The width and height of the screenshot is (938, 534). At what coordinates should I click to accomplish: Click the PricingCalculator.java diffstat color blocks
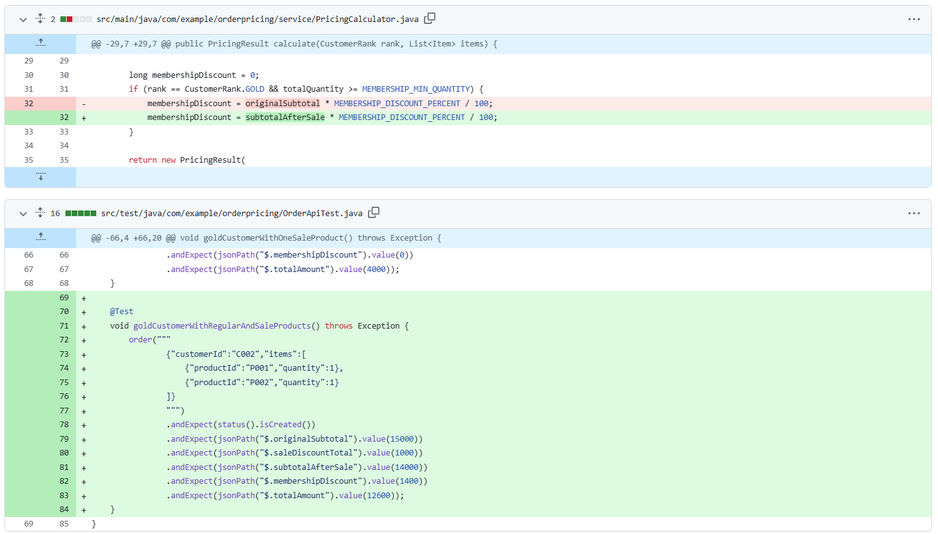tap(76, 19)
